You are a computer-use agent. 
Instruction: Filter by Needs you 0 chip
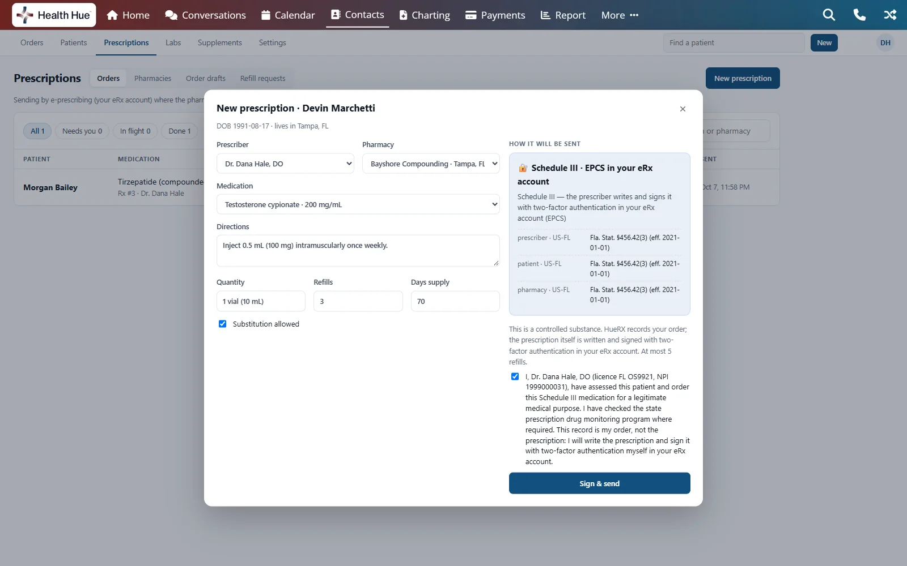[x=82, y=131]
